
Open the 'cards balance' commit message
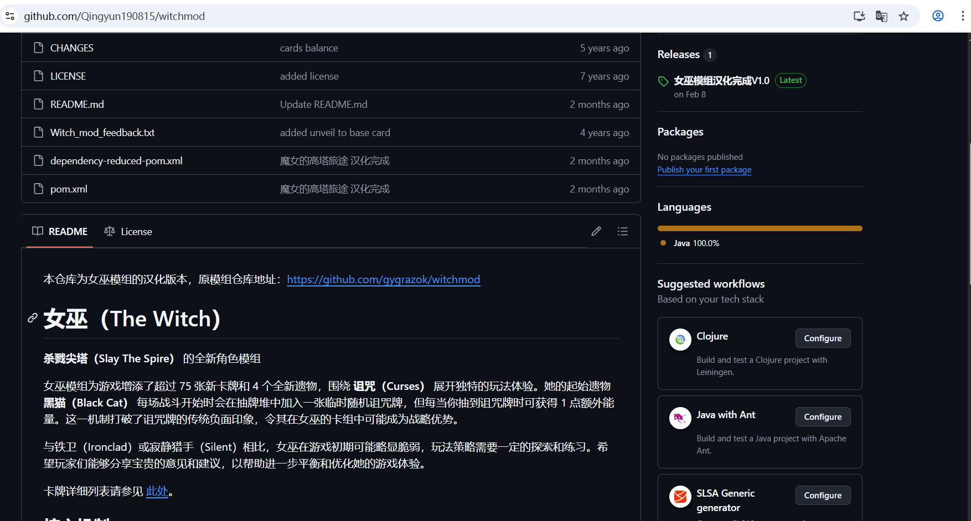pyautogui.click(x=309, y=48)
